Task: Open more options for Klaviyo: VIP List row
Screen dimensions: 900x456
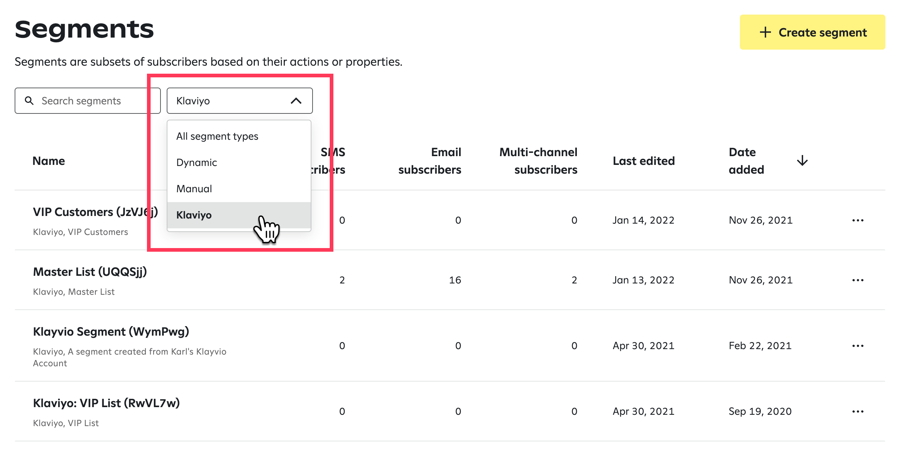Action: pyautogui.click(x=858, y=411)
